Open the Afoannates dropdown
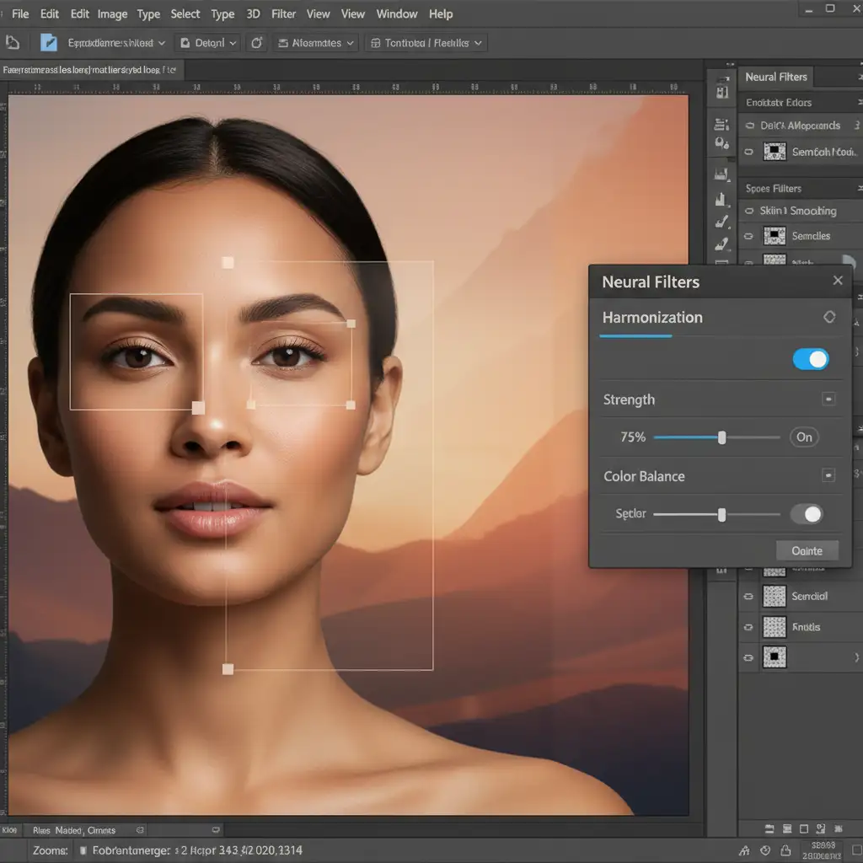The width and height of the screenshot is (863, 863). (x=317, y=42)
